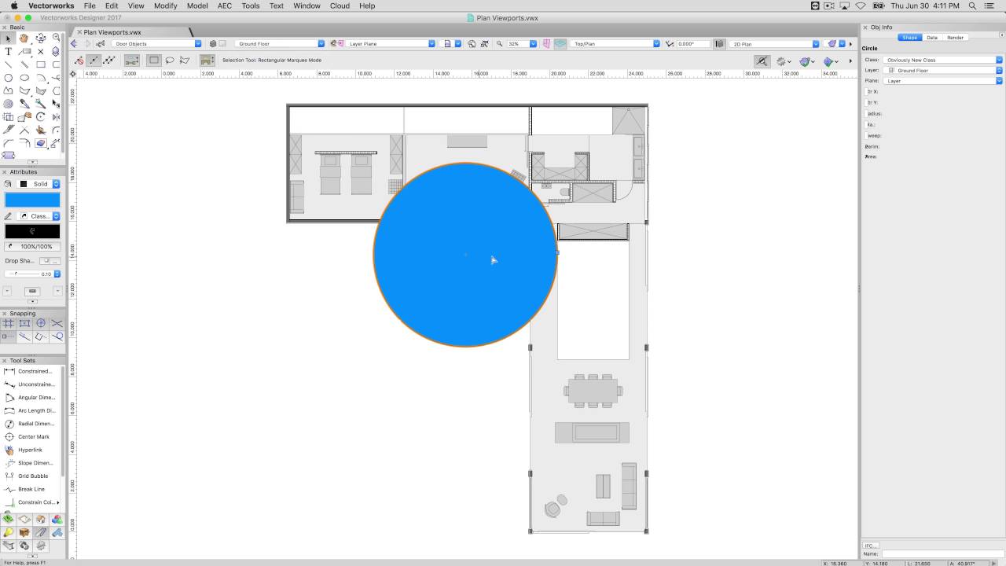Select the Eyedropper tool
The height and width of the screenshot is (566, 1006).
tap(24, 104)
